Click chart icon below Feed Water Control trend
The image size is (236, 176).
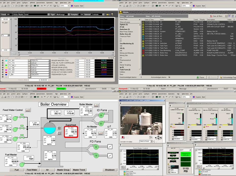click(x=123, y=167)
